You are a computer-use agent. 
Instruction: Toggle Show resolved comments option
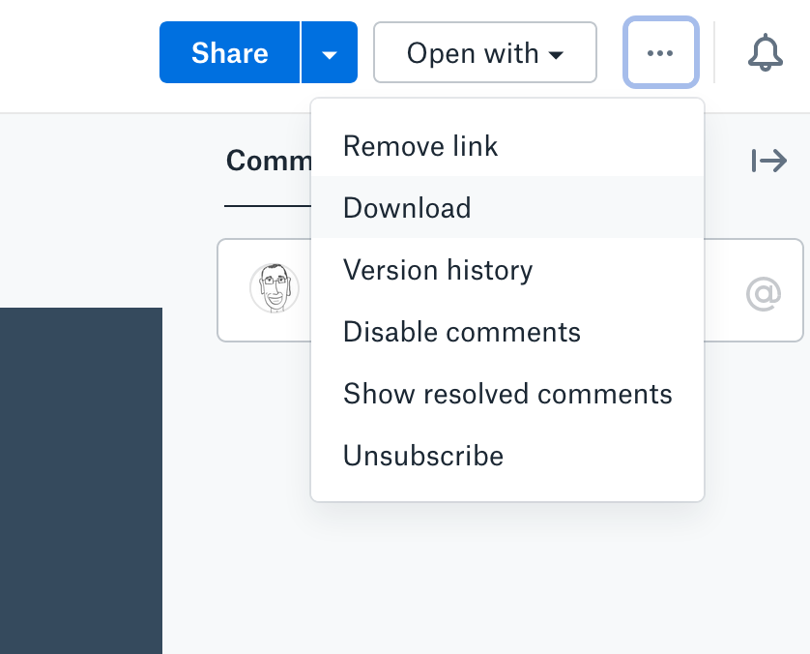click(507, 394)
